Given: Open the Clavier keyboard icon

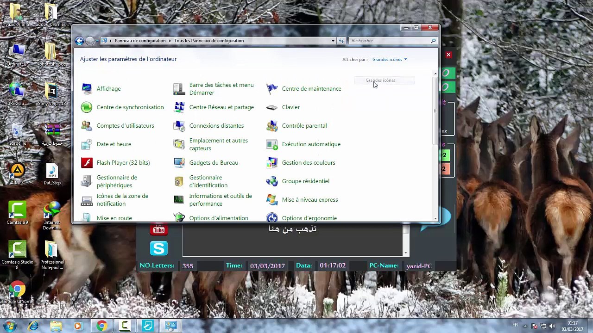Looking at the screenshot, I should point(272,107).
